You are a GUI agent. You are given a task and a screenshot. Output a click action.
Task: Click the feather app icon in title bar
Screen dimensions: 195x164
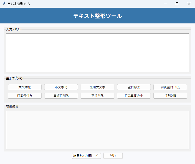coord(4,4)
